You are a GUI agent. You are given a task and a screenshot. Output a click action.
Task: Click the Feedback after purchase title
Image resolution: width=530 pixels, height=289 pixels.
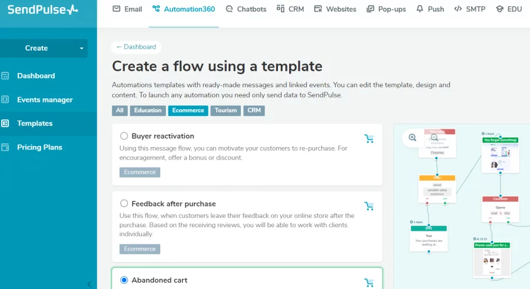[174, 204]
